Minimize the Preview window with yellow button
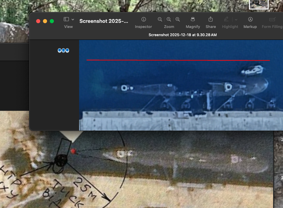The width and height of the screenshot is (283, 208). [45, 21]
